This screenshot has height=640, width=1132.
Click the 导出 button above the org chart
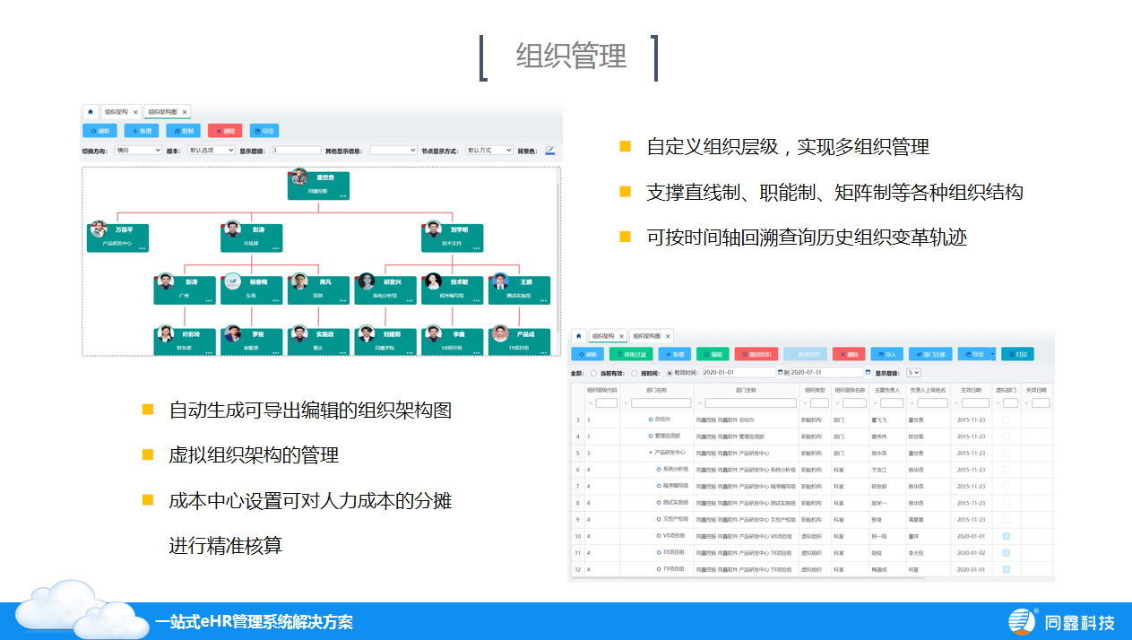pyautogui.click(x=264, y=131)
